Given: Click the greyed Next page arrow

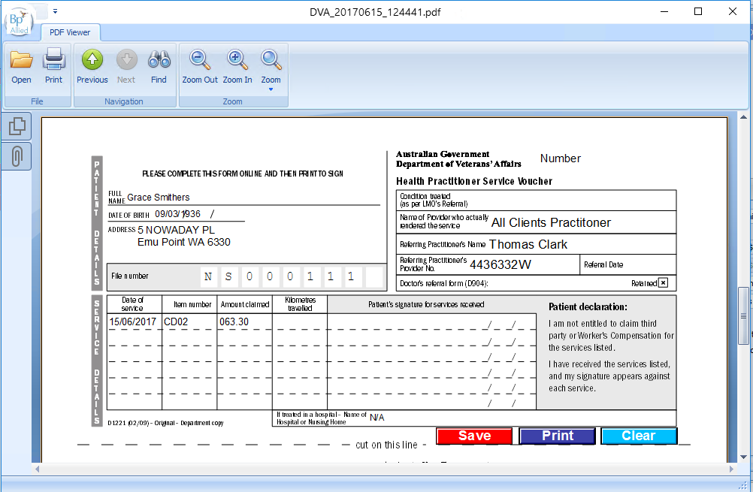Looking at the screenshot, I should (126, 59).
